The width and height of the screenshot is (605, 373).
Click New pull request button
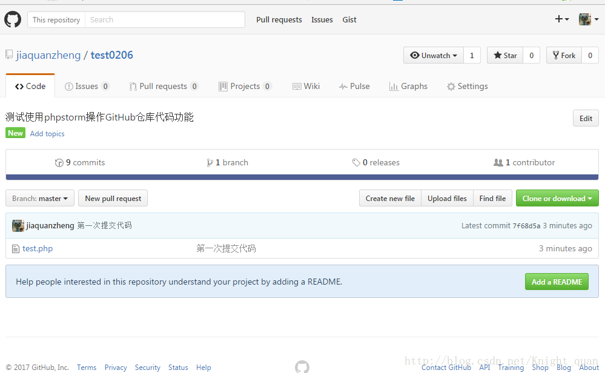113,198
